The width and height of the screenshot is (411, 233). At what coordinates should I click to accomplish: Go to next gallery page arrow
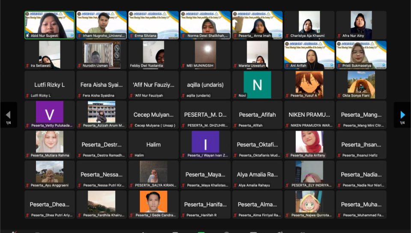click(402, 115)
